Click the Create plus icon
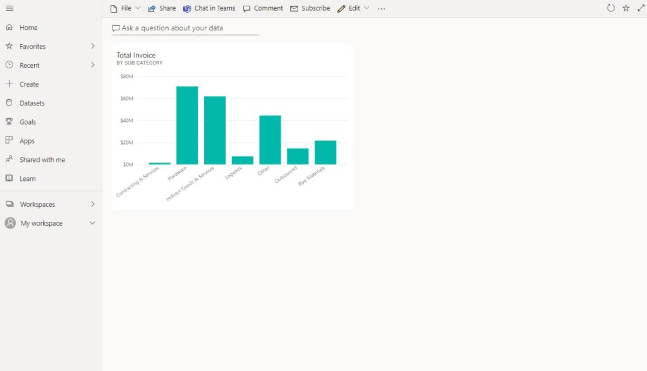The image size is (647, 371). (x=9, y=84)
